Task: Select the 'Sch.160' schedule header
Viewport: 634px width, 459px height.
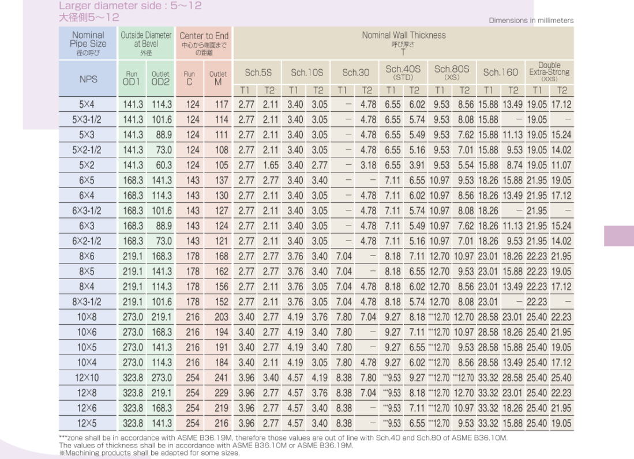Action: point(501,73)
